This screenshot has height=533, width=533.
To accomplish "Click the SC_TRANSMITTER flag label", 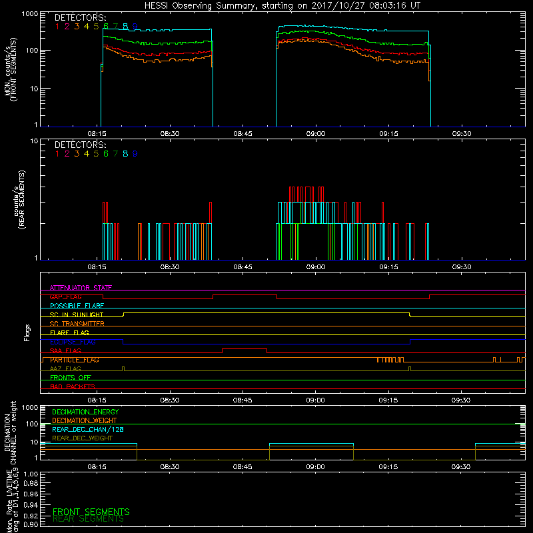I will (x=77, y=324).
